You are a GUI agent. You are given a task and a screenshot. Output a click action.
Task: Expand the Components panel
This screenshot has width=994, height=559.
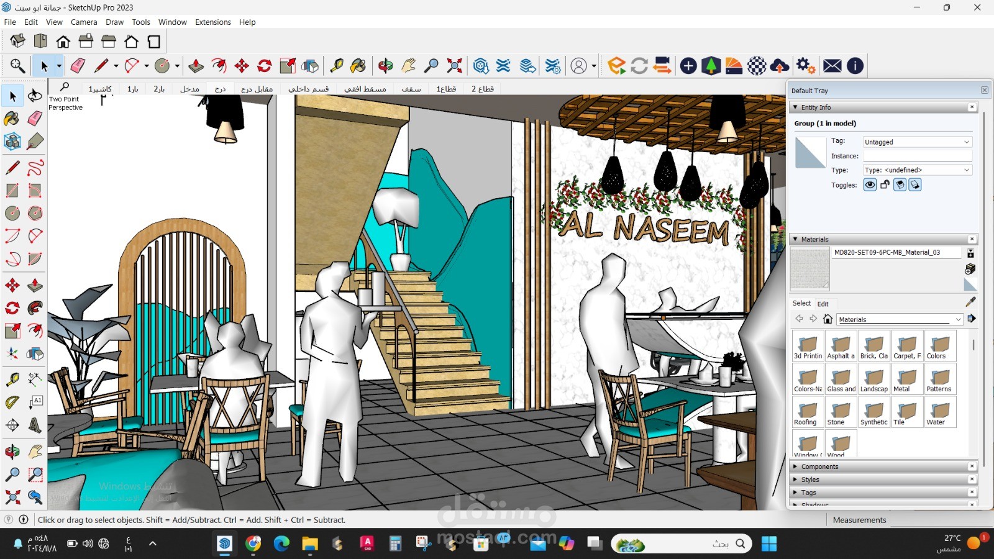(795, 466)
